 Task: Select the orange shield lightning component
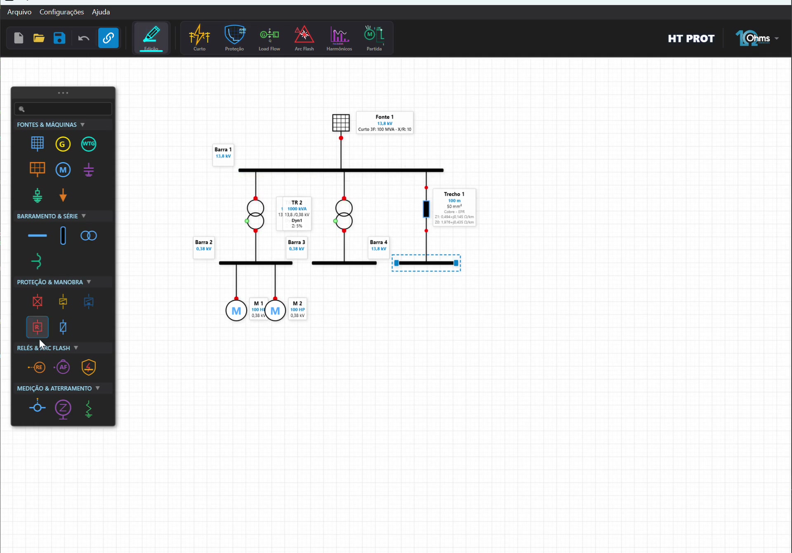click(89, 367)
